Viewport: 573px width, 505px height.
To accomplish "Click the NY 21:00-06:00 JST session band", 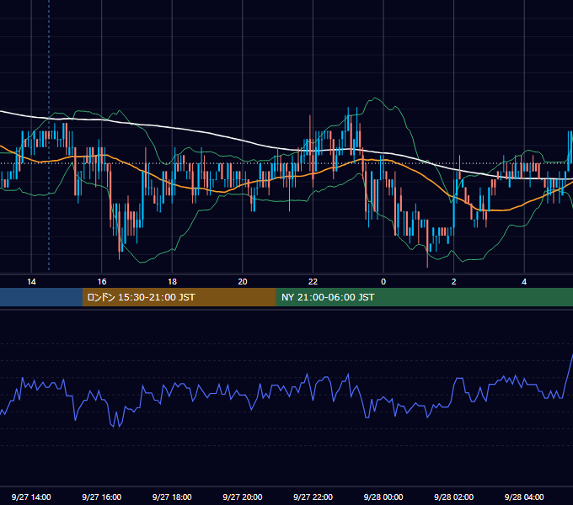I will 424,297.
